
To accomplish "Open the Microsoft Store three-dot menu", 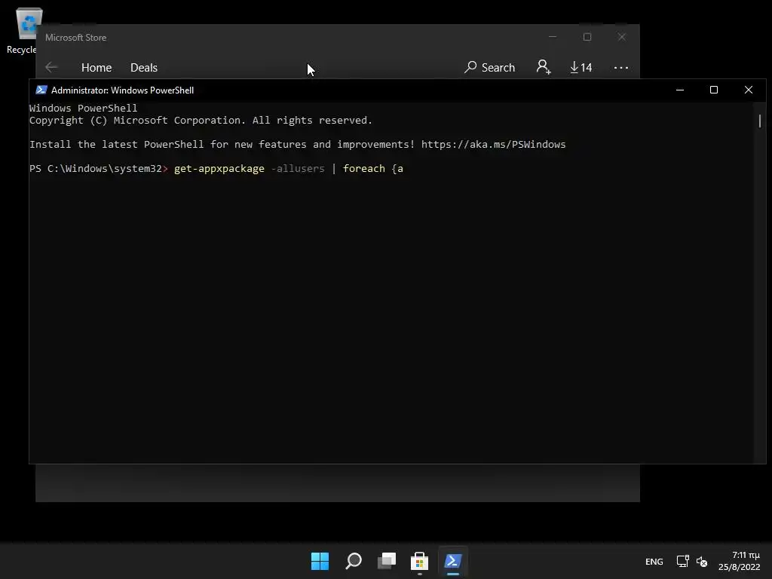I will pyautogui.click(x=621, y=67).
